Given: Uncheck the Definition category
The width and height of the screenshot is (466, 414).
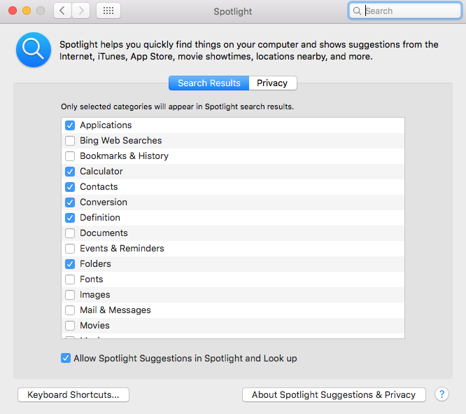Looking at the screenshot, I should click(x=70, y=218).
